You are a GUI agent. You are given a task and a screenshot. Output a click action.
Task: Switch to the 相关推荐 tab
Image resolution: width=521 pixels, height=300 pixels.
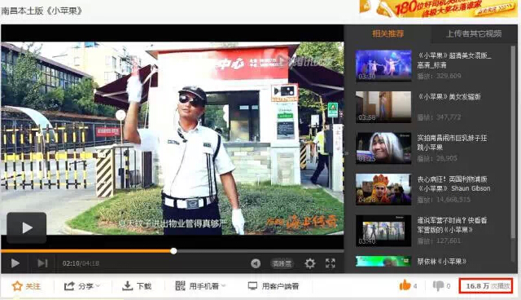tap(387, 33)
